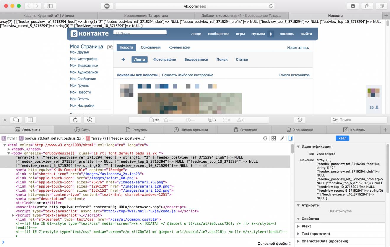Toggle paint flashing with the brush icon

[282, 138]
